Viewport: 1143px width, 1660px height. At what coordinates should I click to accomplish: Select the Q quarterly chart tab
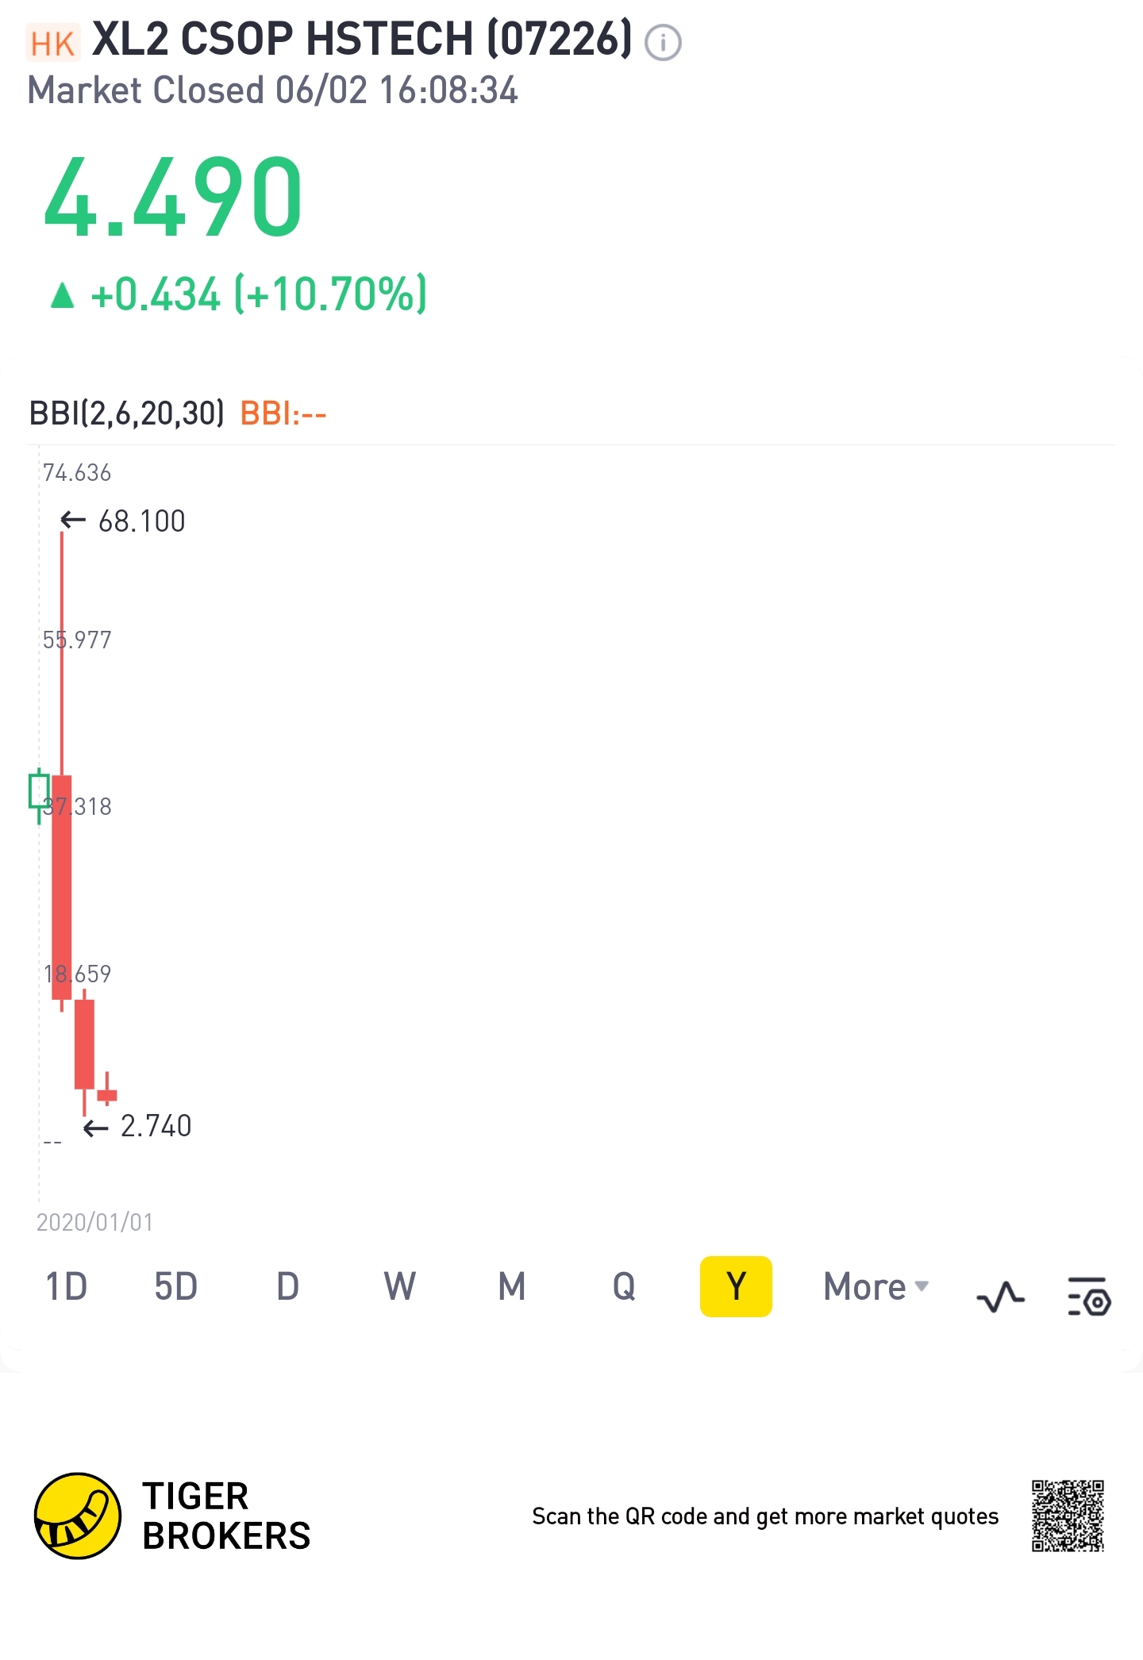(x=624, y=1286)
